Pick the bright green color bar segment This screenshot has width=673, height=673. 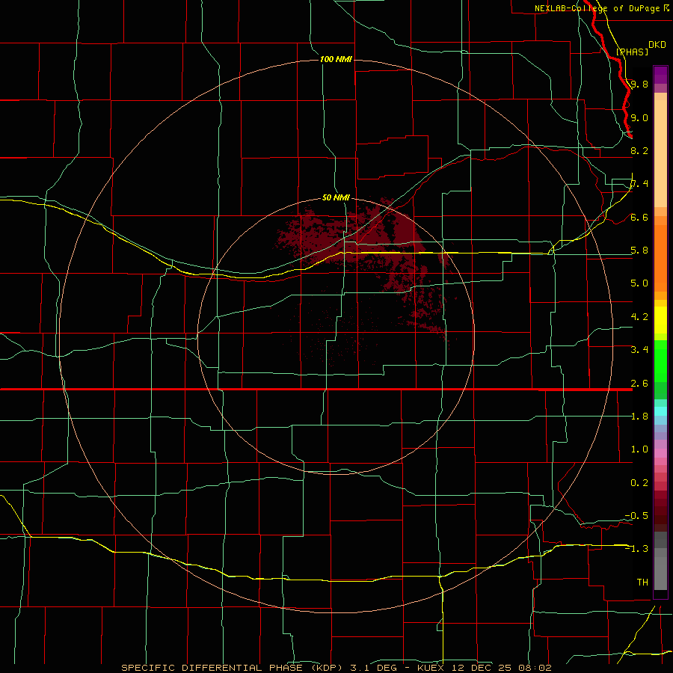[x=660, y=361]
